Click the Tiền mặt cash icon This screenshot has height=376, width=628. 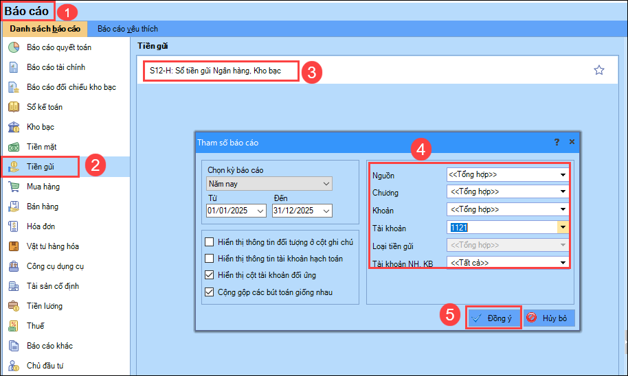coord(13,147)
